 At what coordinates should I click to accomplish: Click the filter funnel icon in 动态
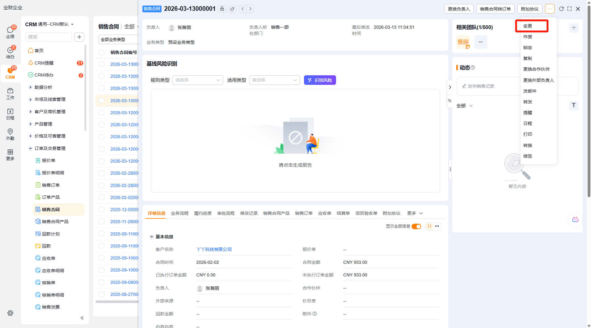pos(574,106)
